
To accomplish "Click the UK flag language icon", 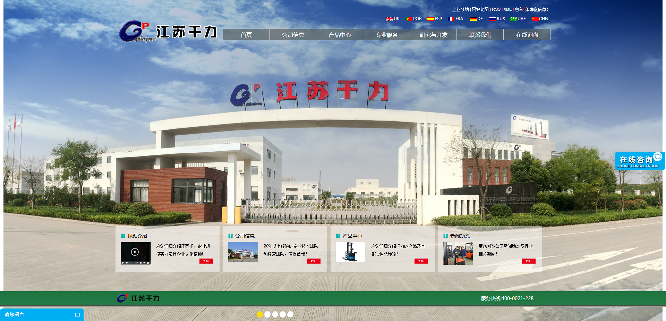I will click(390, 19).
